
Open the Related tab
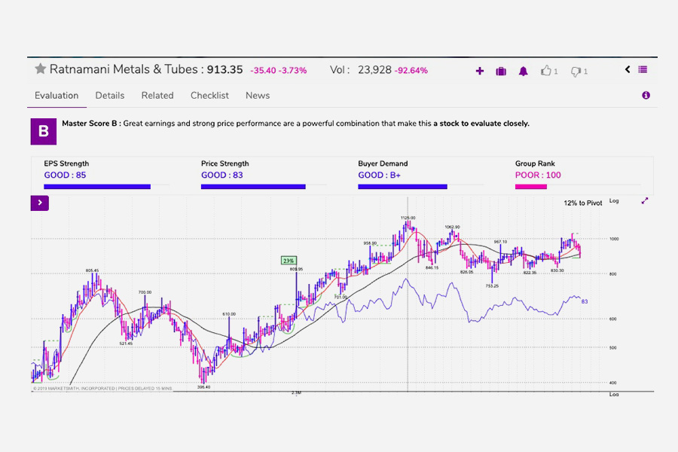click(157, 96)
